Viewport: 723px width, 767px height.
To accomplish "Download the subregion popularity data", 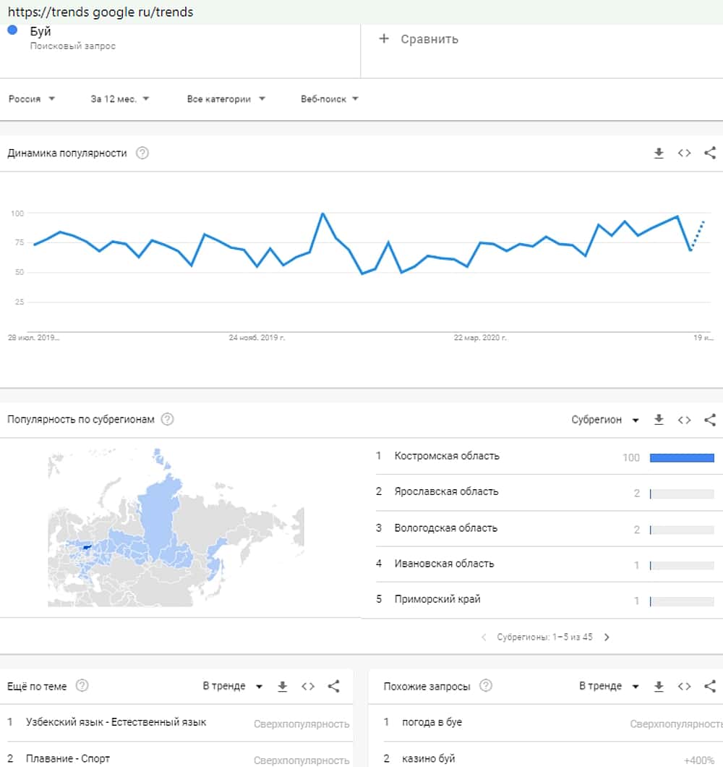I will (x=659, y=419).
